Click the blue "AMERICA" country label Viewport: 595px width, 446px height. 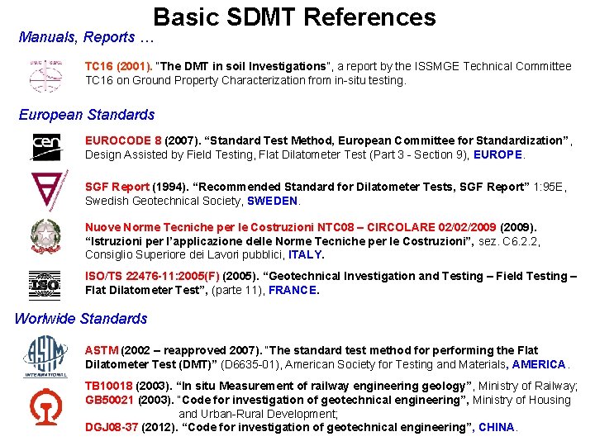(539, 364)
